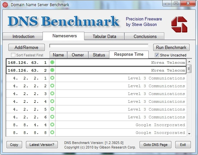Open the Introduction tab

click(x=23, y=36)
